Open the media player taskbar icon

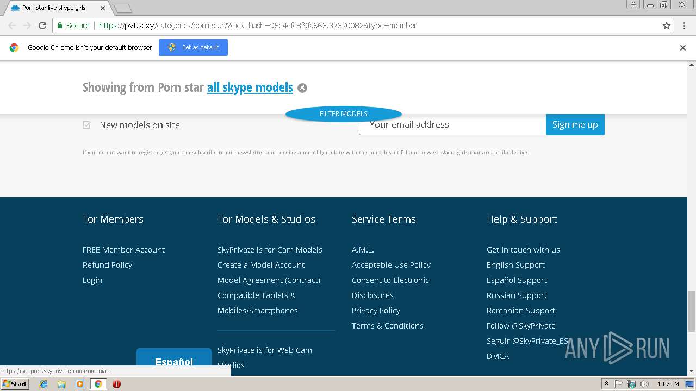[80, 384]
